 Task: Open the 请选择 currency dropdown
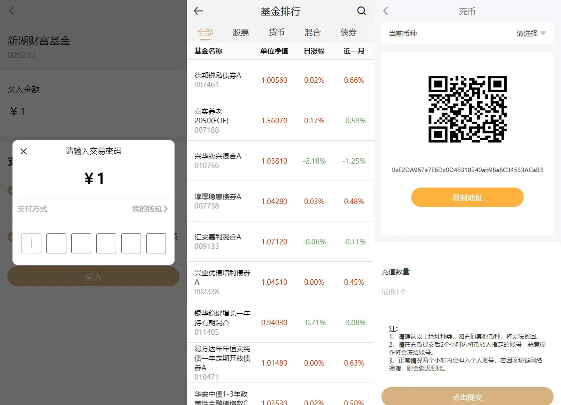[531, 33]
